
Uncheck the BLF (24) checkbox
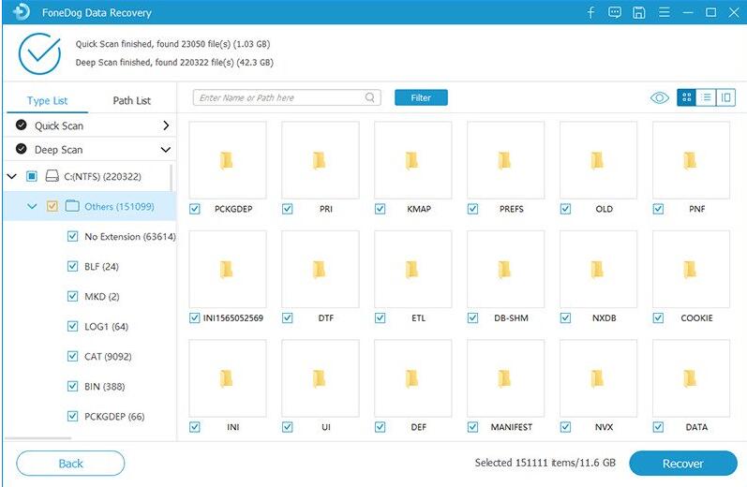coord(72,266)
